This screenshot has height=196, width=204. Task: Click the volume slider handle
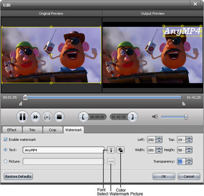pos(186,117)
